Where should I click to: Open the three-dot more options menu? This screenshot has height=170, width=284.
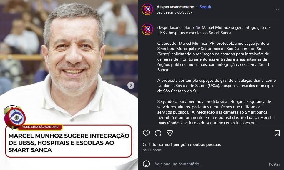pos(277,9)
